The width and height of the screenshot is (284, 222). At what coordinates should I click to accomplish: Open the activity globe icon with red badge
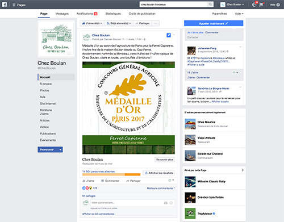(x=254, y=5)
